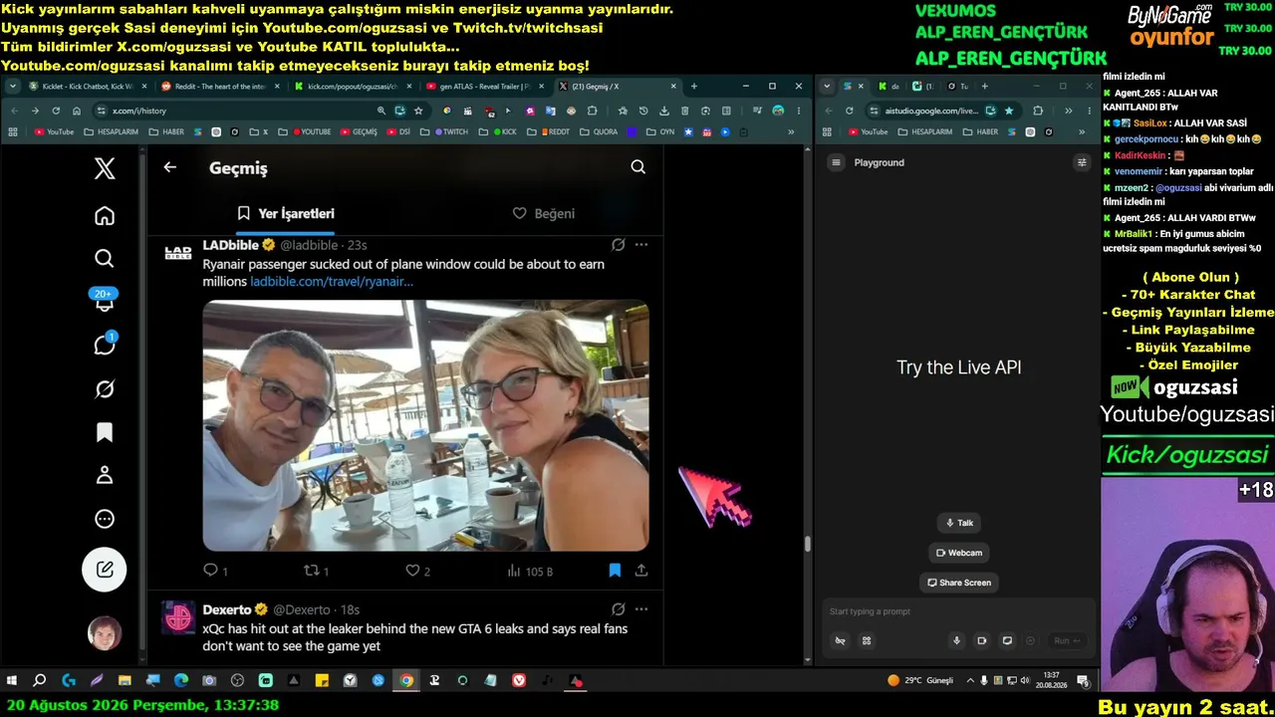Screen dimensions: 1275x717
Task: Open run settings in AI Studio Playground
Action: click(1082, 162)
